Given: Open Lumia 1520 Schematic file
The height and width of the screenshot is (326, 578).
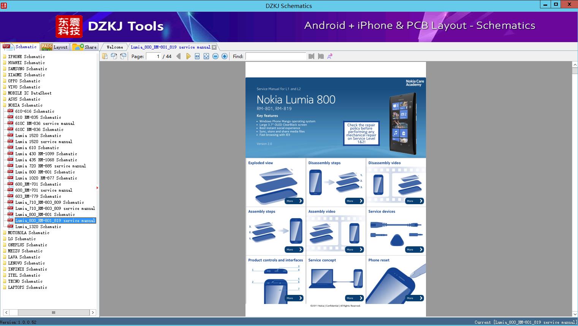Looking at the screenshot, I should point(38,135).
